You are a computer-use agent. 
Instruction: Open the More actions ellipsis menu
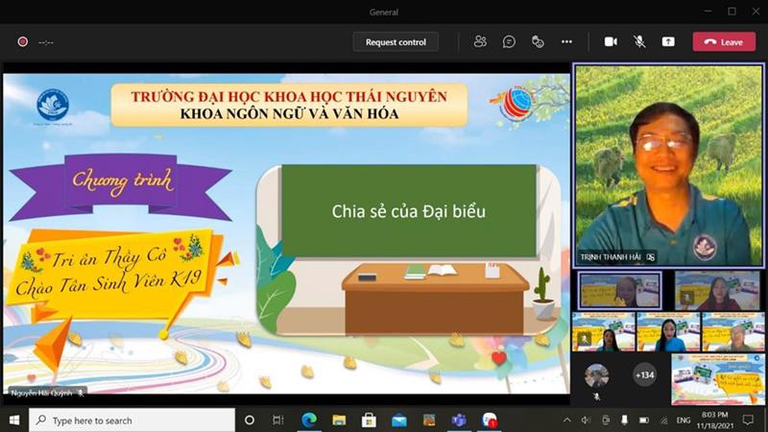point(566,41)
